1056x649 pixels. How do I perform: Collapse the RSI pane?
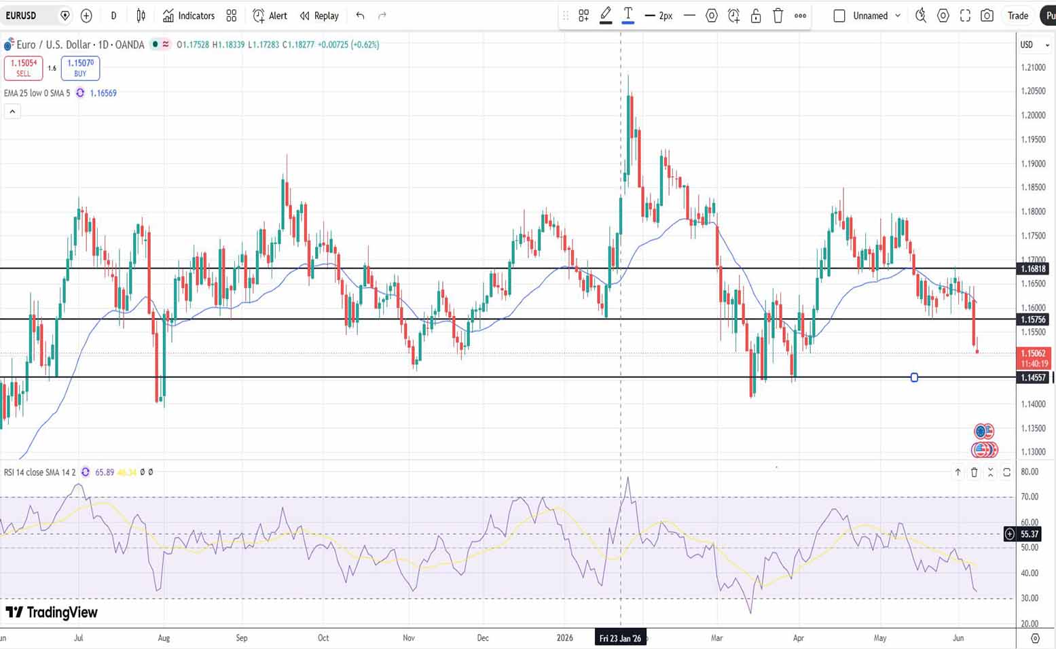tap(990, 472)
